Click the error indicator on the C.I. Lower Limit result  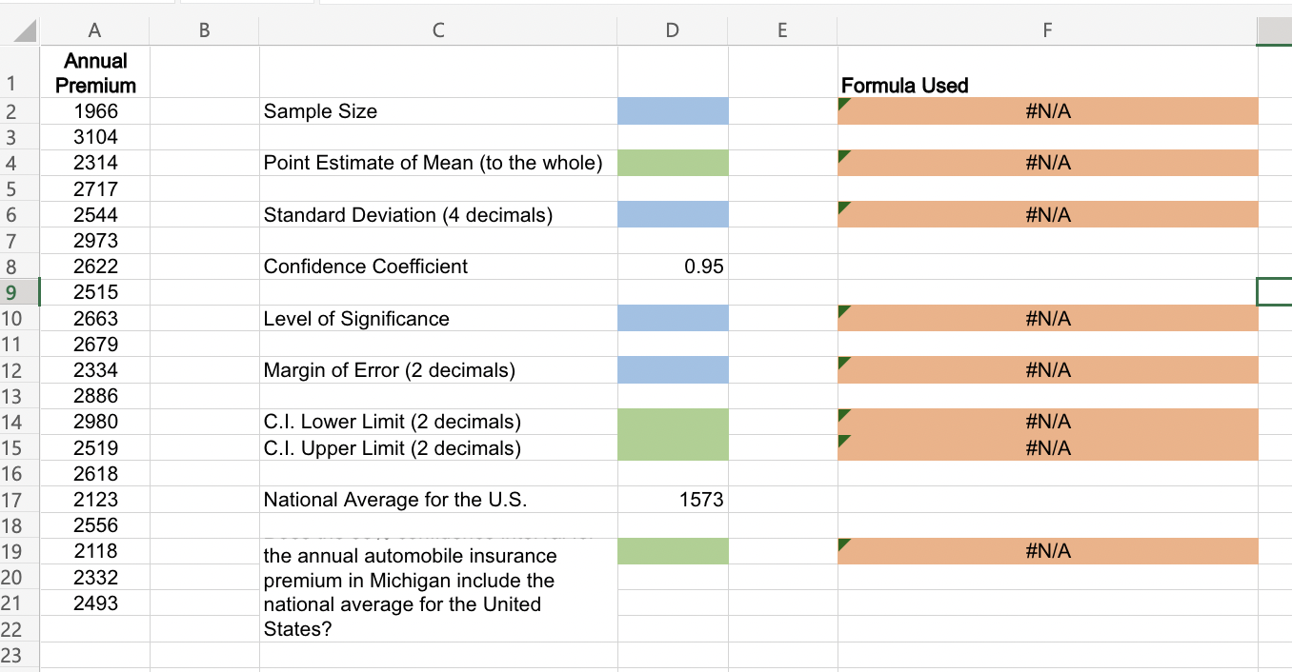click(x=842, y=413)
